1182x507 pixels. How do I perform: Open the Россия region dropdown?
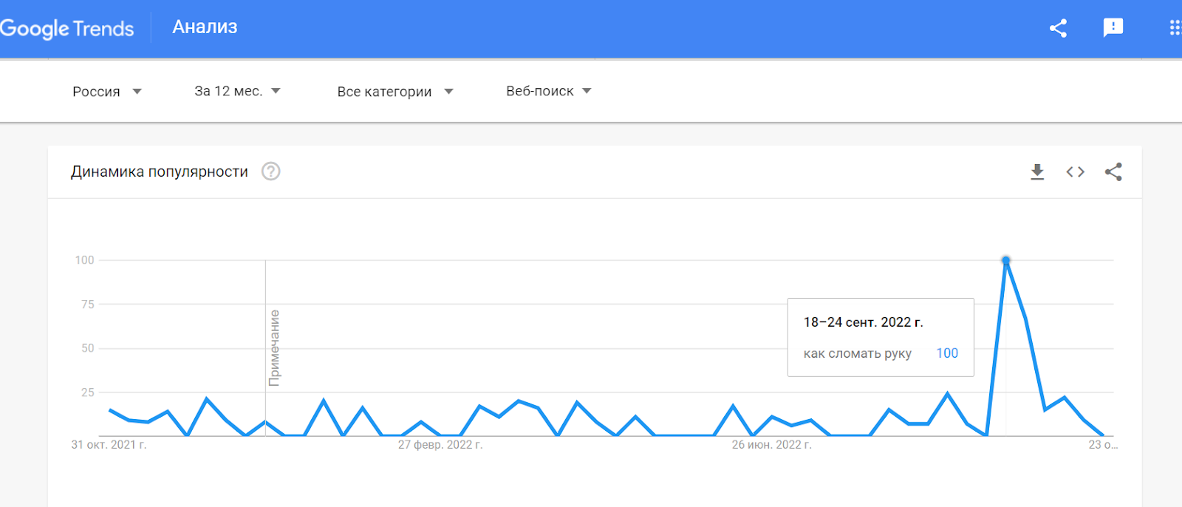click(x=106, y=92)
